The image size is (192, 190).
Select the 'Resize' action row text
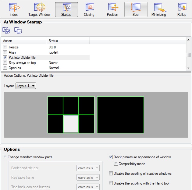(x=14, y=47)
